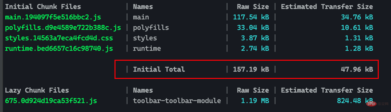391x112 pixels.
Task: Click the toolbar-toolbar-module name
Action: (x=177, y=101)
